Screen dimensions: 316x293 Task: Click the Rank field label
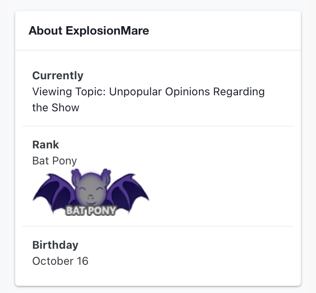pos(46,145)
